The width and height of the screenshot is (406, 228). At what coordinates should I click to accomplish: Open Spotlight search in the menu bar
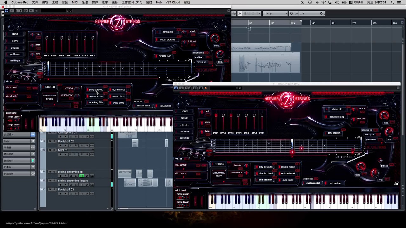(x=393, y=2)
